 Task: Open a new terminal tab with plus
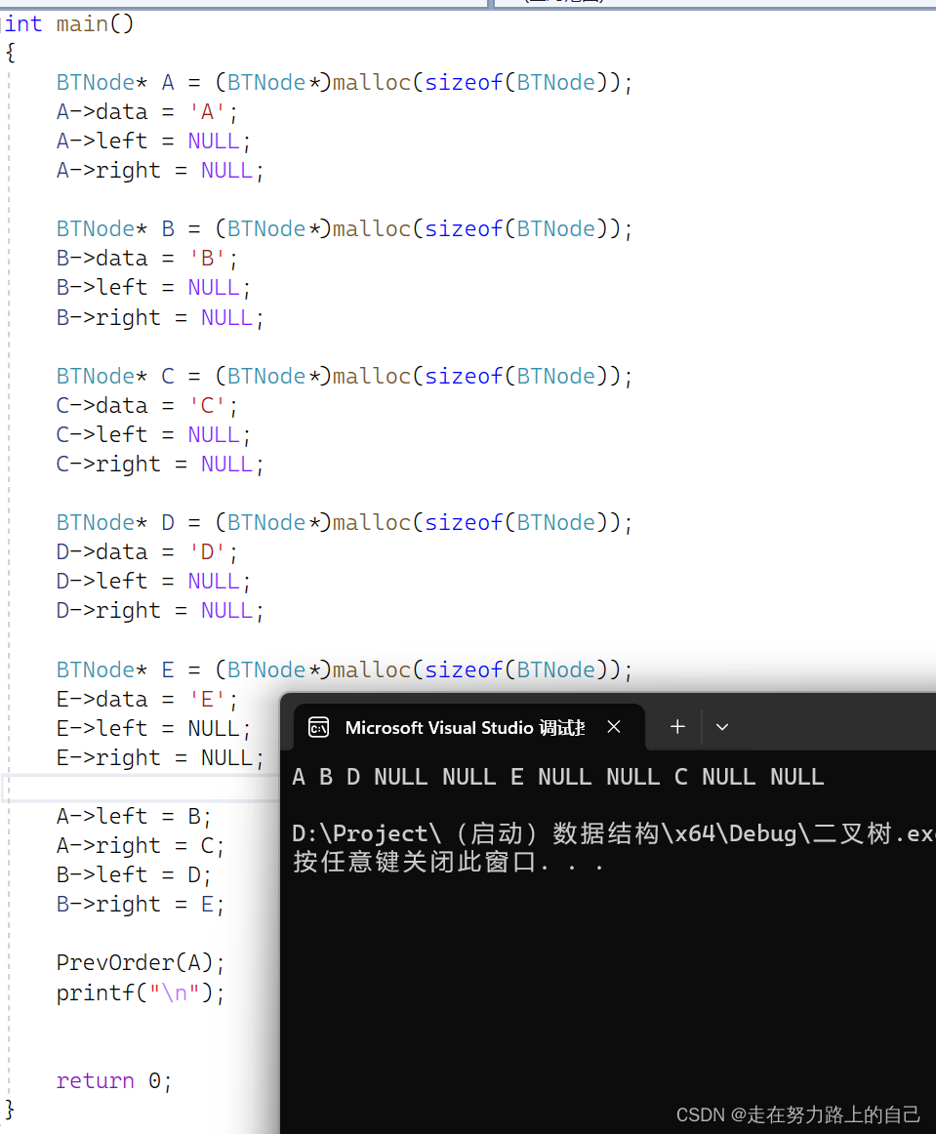click(677, 727)
